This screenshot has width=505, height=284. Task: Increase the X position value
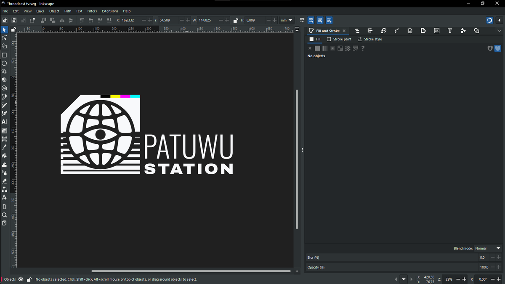point(150,20)
